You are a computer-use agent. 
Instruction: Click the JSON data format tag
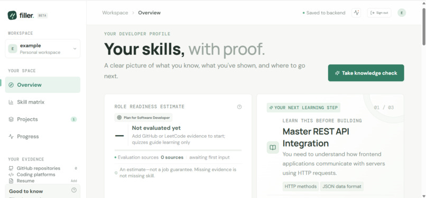coord(342,186)
